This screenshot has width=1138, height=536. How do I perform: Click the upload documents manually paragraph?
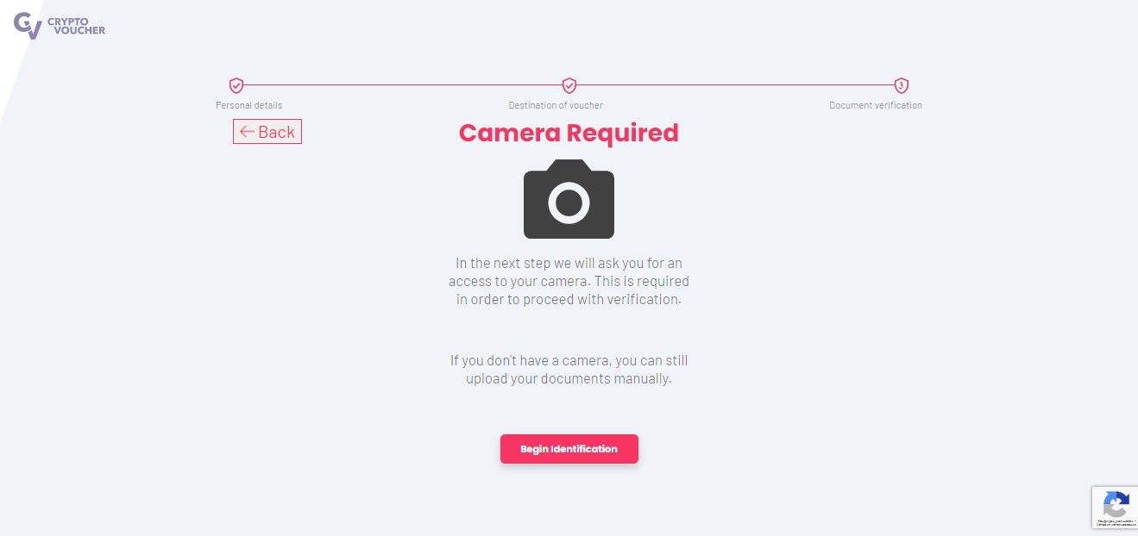569,369
